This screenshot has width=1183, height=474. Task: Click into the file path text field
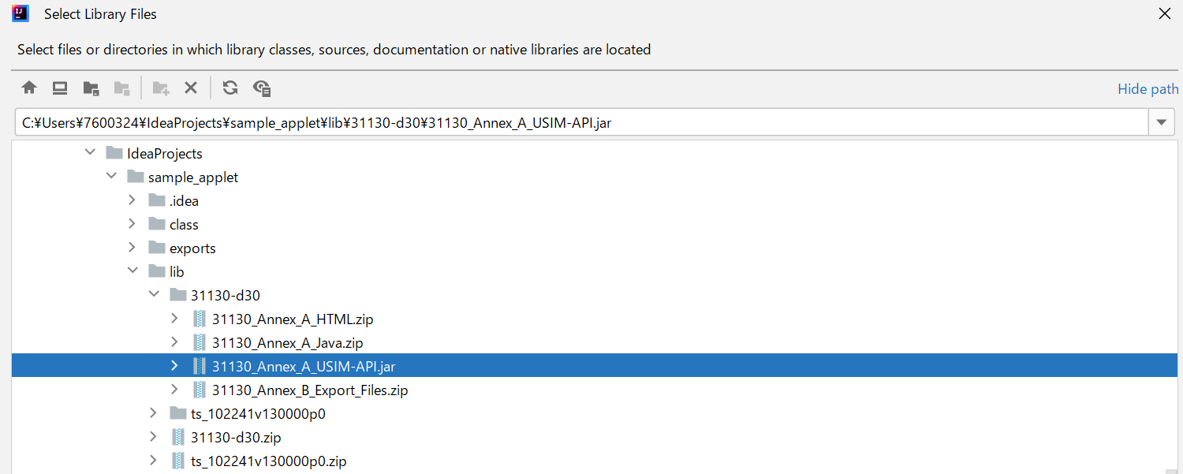[x=552, y=123]
